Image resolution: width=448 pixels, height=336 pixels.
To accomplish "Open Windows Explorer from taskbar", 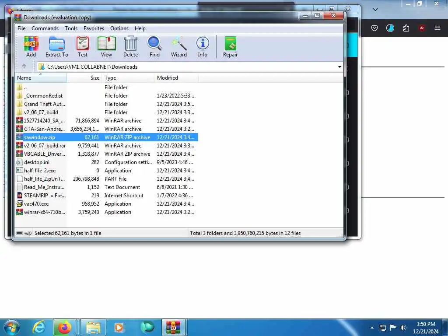I will pyautogui.click(x=93, y=327).
